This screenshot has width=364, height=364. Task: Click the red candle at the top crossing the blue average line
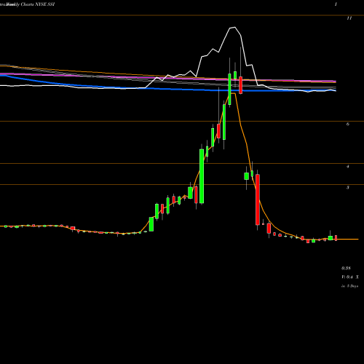(241, 85)
